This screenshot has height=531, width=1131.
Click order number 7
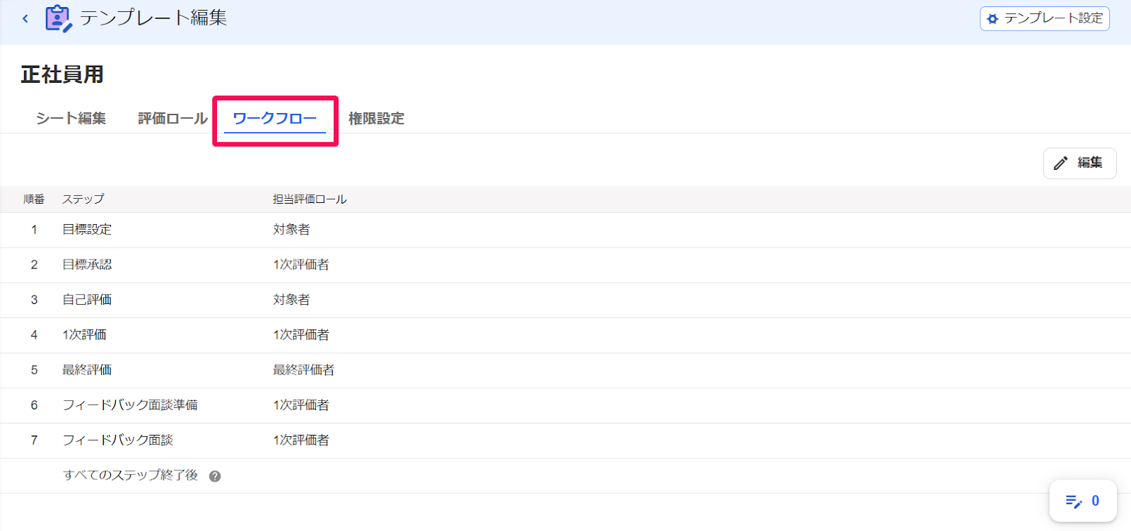[x=34, y=440]
